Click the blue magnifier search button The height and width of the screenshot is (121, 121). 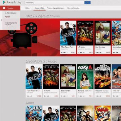87,2
